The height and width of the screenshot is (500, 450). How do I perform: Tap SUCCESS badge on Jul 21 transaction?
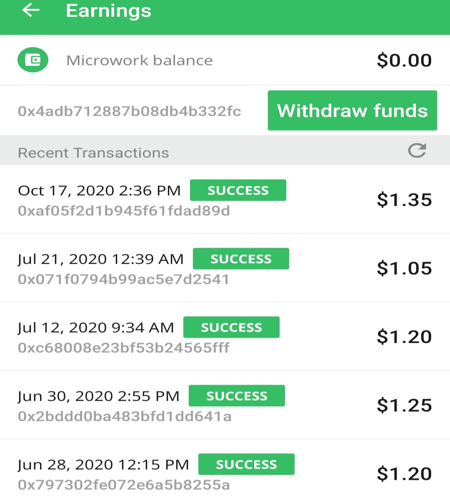pos(241,259)
